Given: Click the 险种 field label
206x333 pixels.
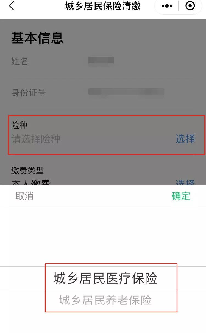Looking at the screenshot, I should (x=19, y=125).
